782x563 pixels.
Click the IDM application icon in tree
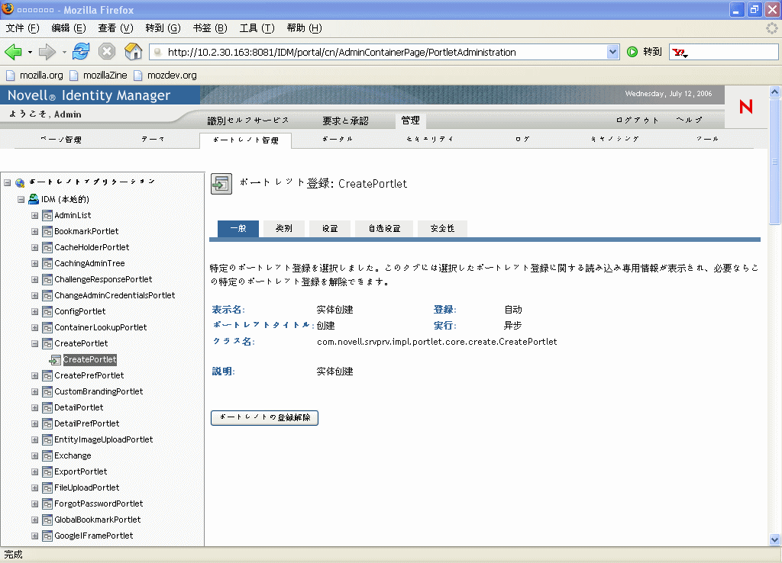(x=34, y=199)
